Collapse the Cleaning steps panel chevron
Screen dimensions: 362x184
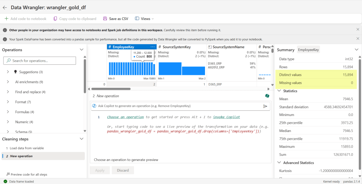[82, 139]
